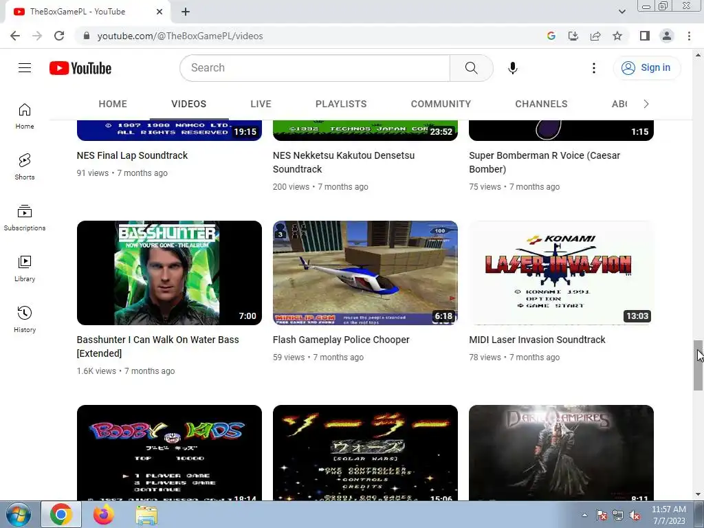The height and width of the screenshot is (528, 704).
Task: Start voice search with microphone icon
Action: pyautogui.click(x=512, y=68)
